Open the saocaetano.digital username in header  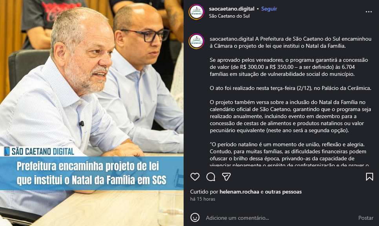231,9
